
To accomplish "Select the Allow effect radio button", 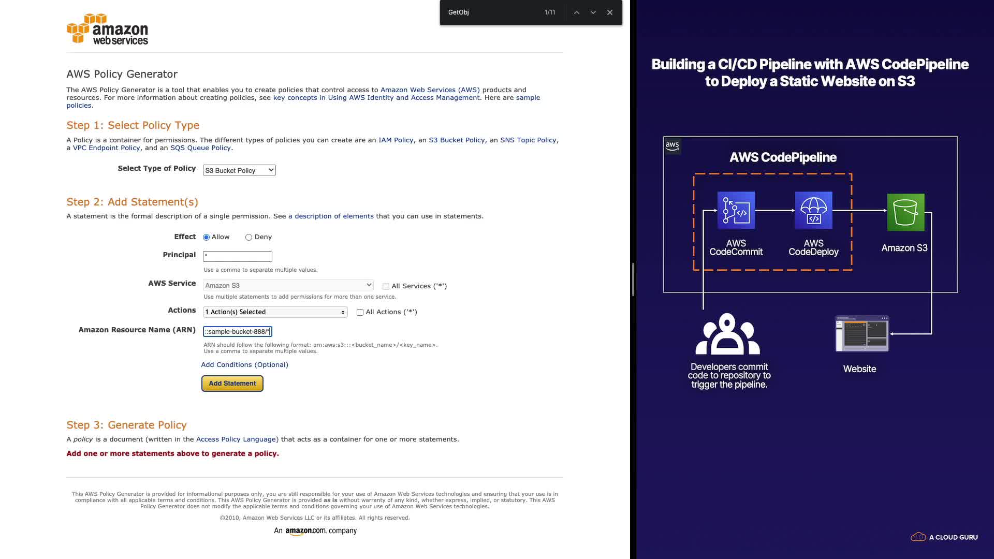I will (x=207, y=238).
